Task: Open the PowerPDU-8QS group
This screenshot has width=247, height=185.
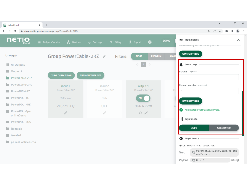Action: coord(18,122)
